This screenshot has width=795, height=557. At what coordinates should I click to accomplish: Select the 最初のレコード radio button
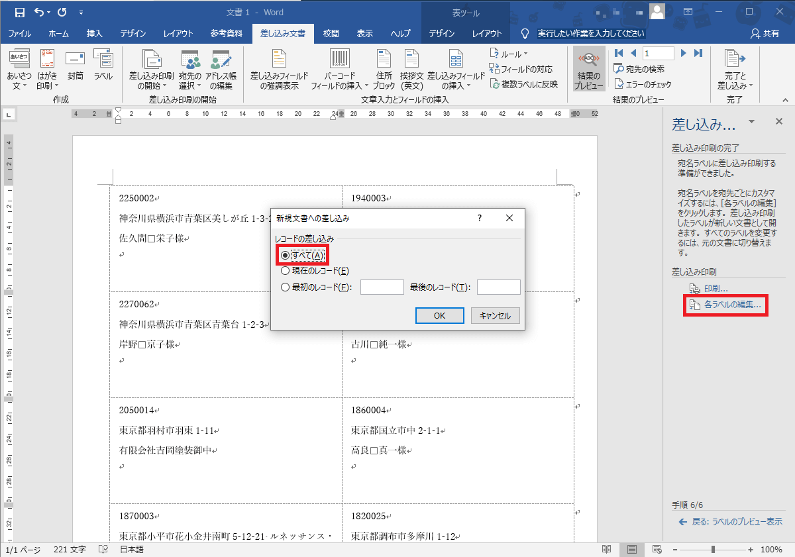coord(286,287)
